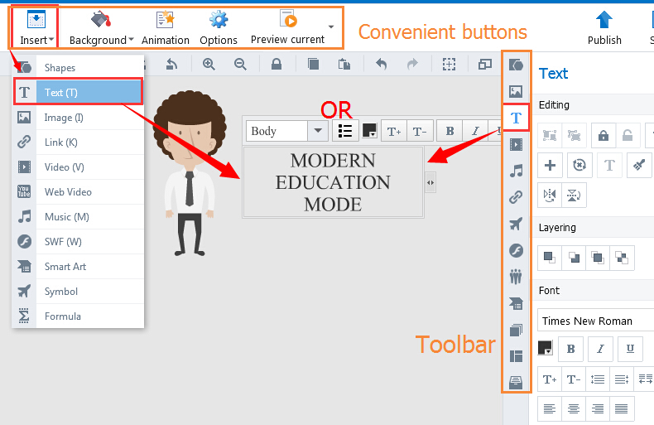Screen dimensions: 654x425
Task: Select the Smart Art tool in right toolbar
Action: pos(516,303)
